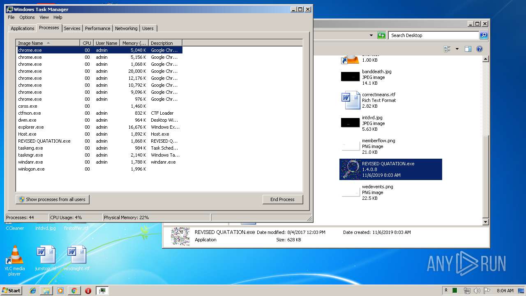Select the REVISED QUATATION.exe process row
The image size is (526, 296).
(99, 141)
